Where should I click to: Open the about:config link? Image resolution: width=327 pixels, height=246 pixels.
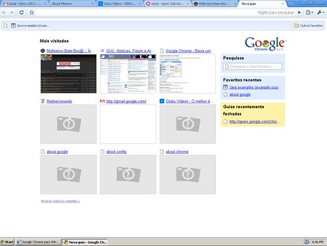[x=116, y=152]
